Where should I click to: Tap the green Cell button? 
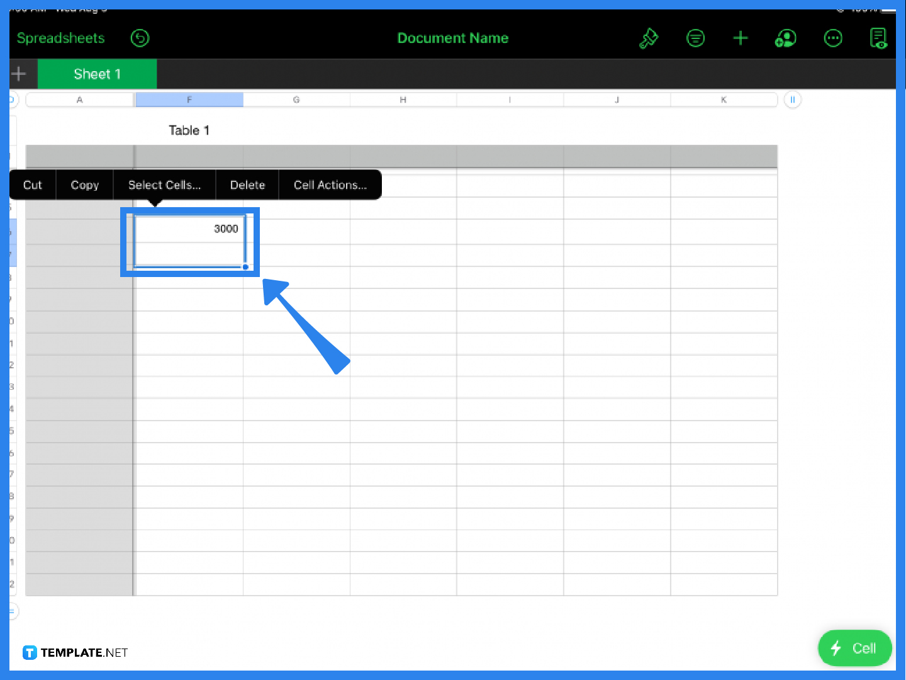(x=854, y=648)
